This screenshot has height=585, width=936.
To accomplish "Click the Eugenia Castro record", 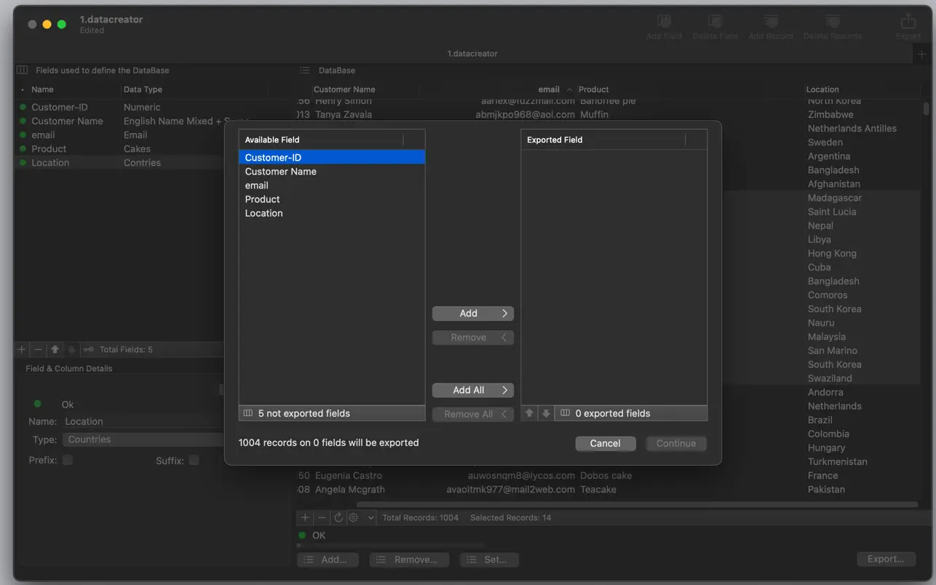I will [x=349, y=476].
